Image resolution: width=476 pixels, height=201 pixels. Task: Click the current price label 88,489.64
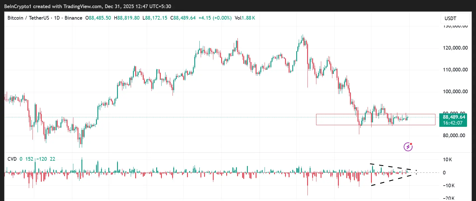coord(454,117)
